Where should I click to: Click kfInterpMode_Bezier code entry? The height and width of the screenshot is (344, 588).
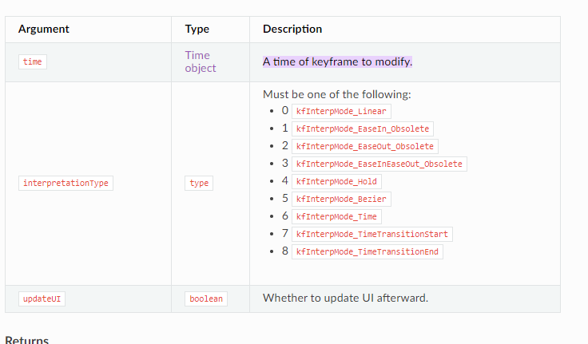(340, 199)
